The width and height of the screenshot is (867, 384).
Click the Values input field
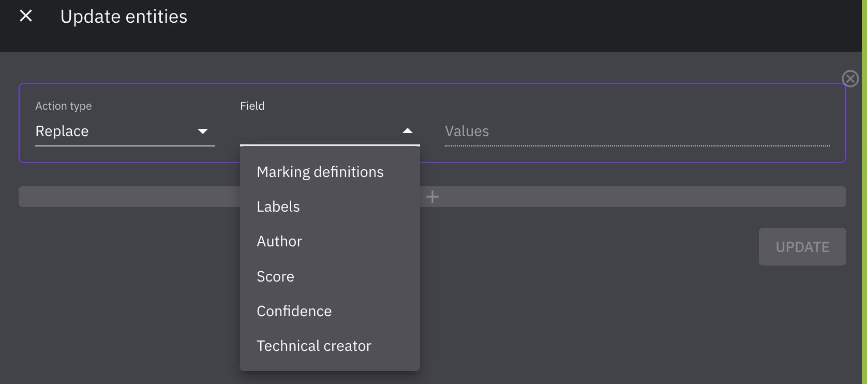(636, 131)
